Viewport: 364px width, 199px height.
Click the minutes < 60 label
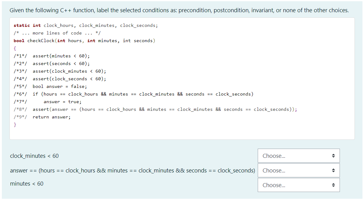coord(27,183)
